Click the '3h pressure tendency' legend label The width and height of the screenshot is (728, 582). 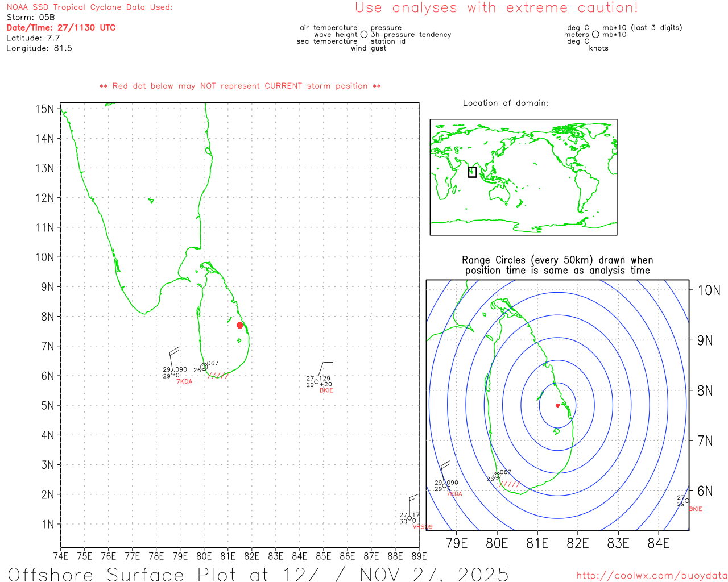pyautogui.click(x=411, y=35)
